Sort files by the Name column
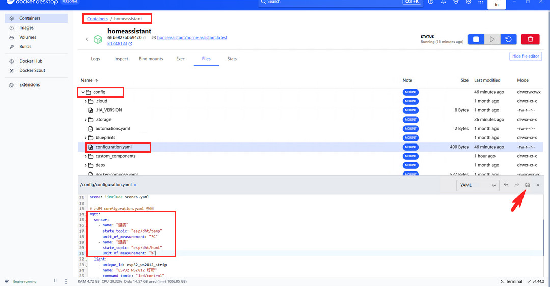 [87, 80]
